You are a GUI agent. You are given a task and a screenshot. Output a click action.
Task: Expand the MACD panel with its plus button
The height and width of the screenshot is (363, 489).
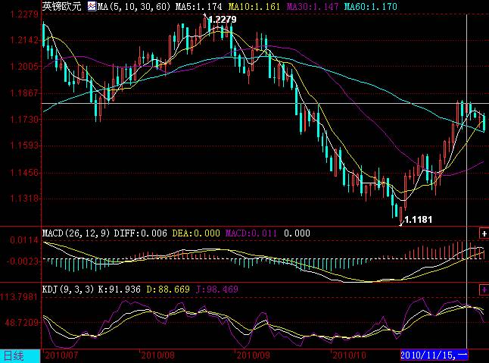click(x=484, y=233)
